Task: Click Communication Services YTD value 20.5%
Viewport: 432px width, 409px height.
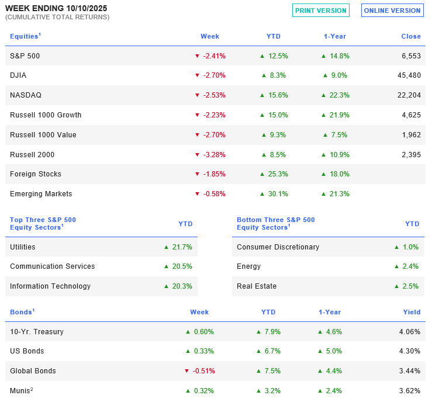Action: click(x=182, y=266)
